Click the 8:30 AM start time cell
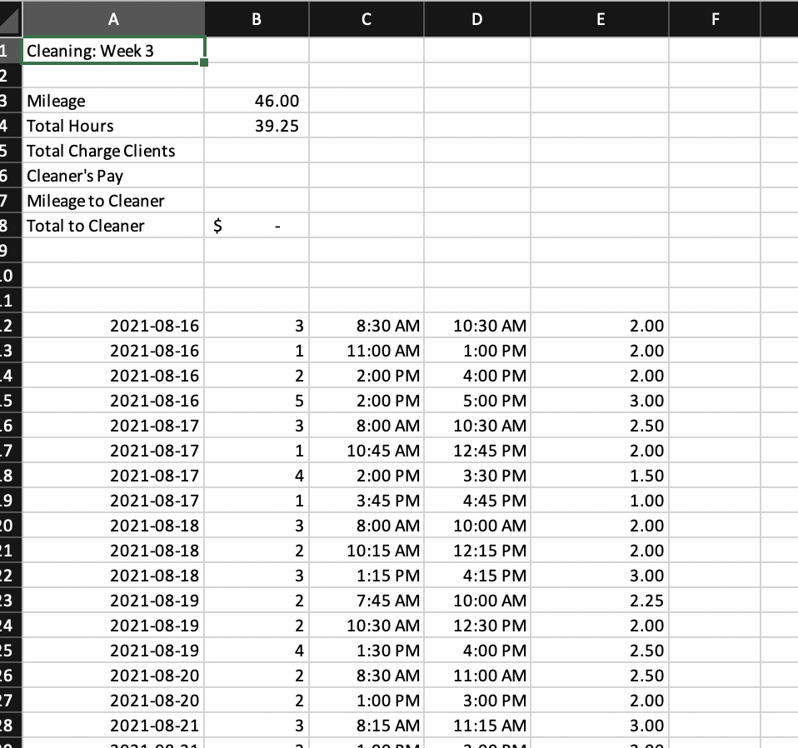798x748 pixels. (x=367, y=326)
